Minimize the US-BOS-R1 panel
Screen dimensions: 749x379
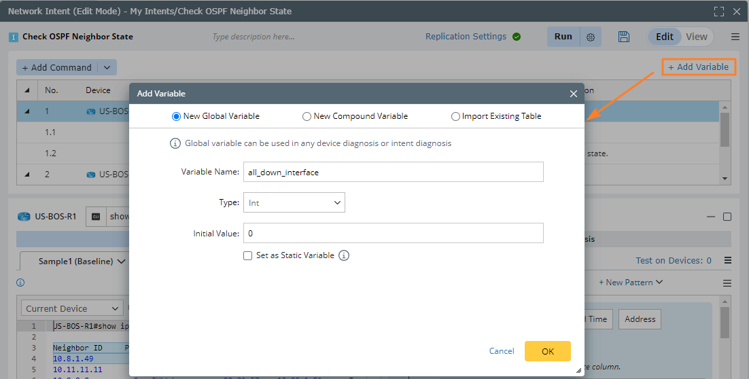tap(711, 217)
